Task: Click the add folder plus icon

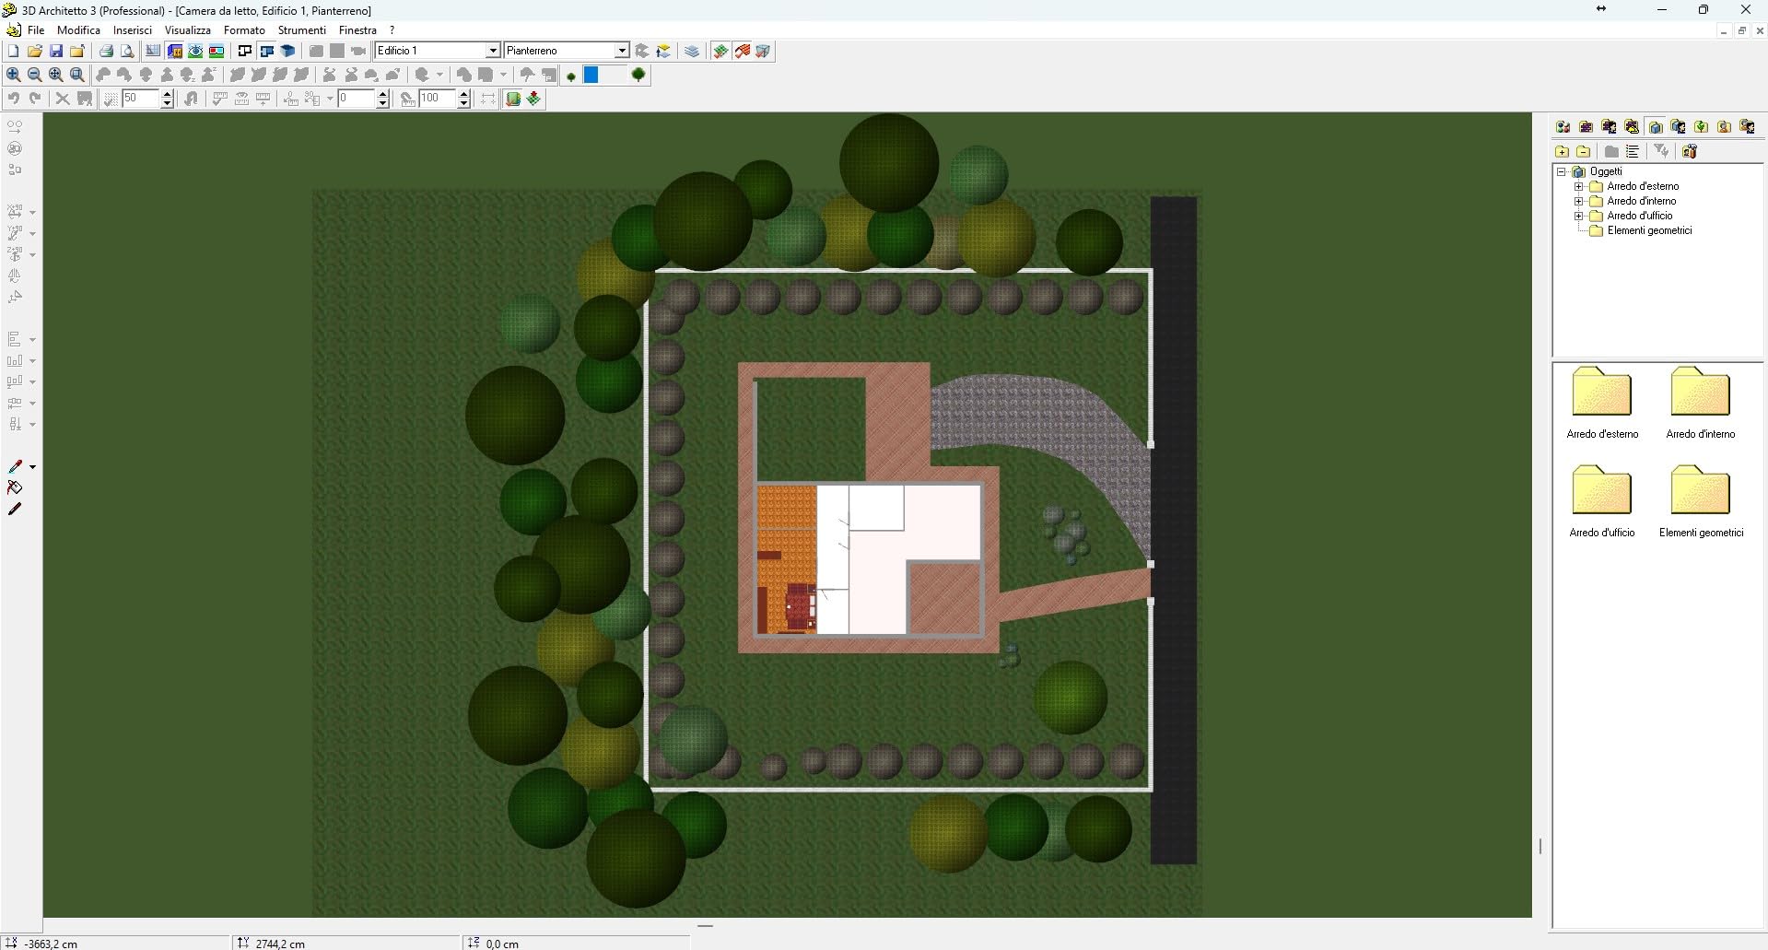Action: 1562,151
